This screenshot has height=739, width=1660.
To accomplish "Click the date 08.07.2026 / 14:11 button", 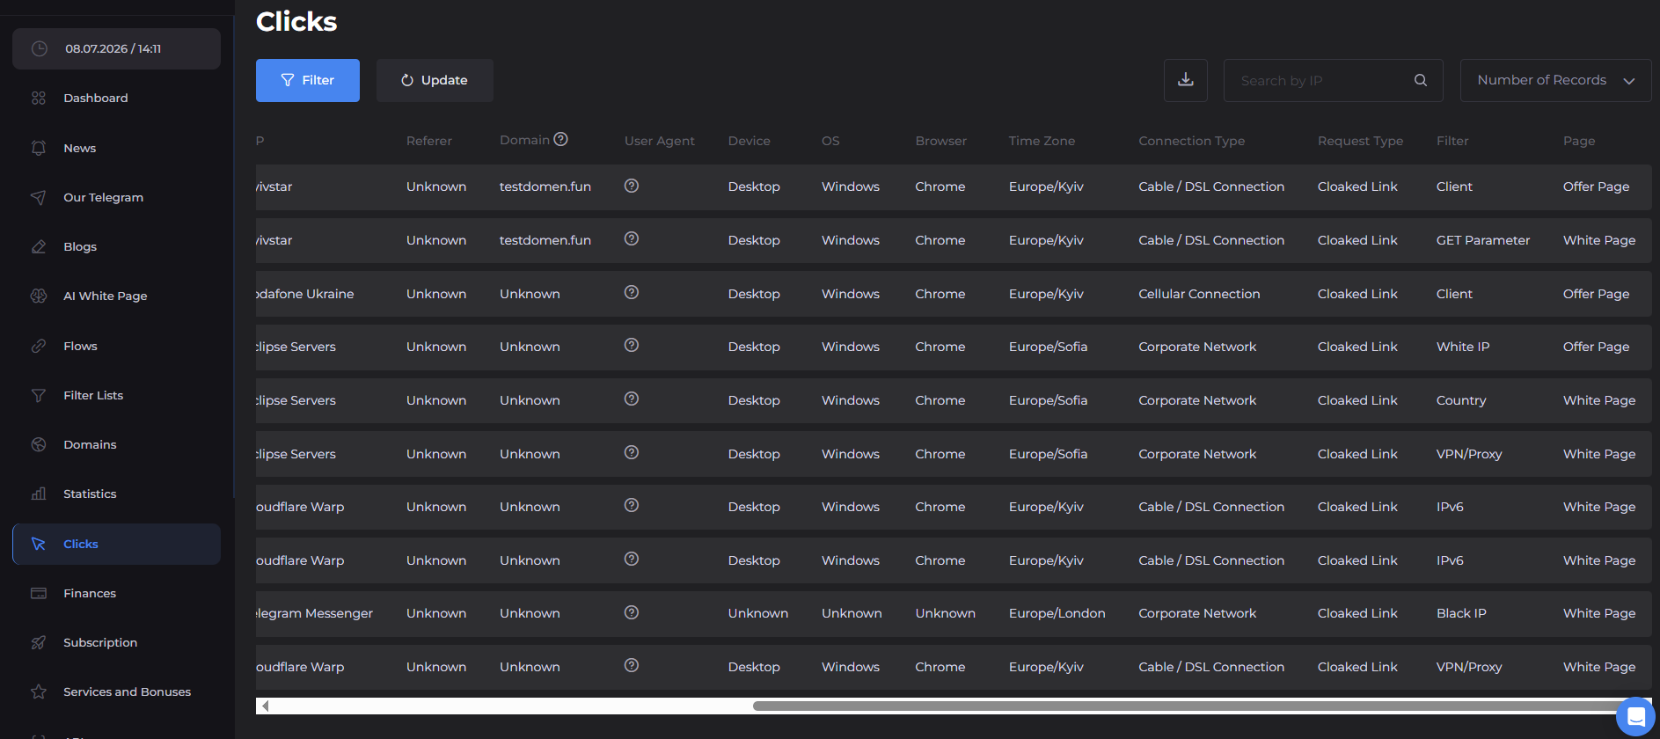I will click(116, 48).
